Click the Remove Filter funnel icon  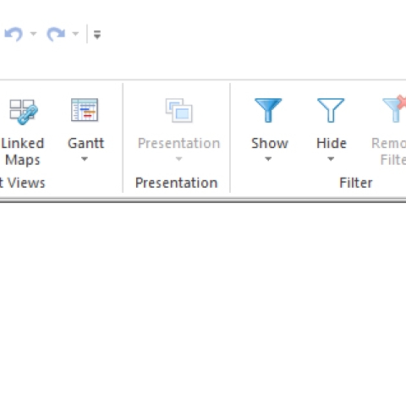click(395, 109)
